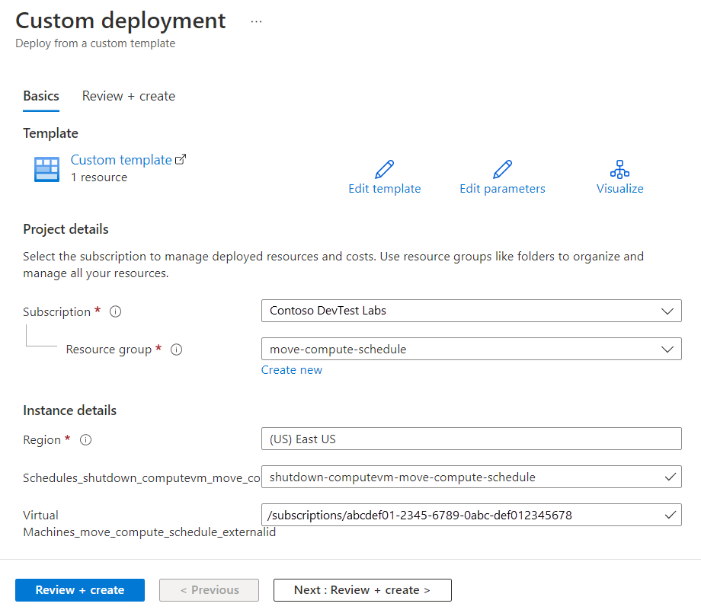Click Create new under Resource group

[291, 369]
